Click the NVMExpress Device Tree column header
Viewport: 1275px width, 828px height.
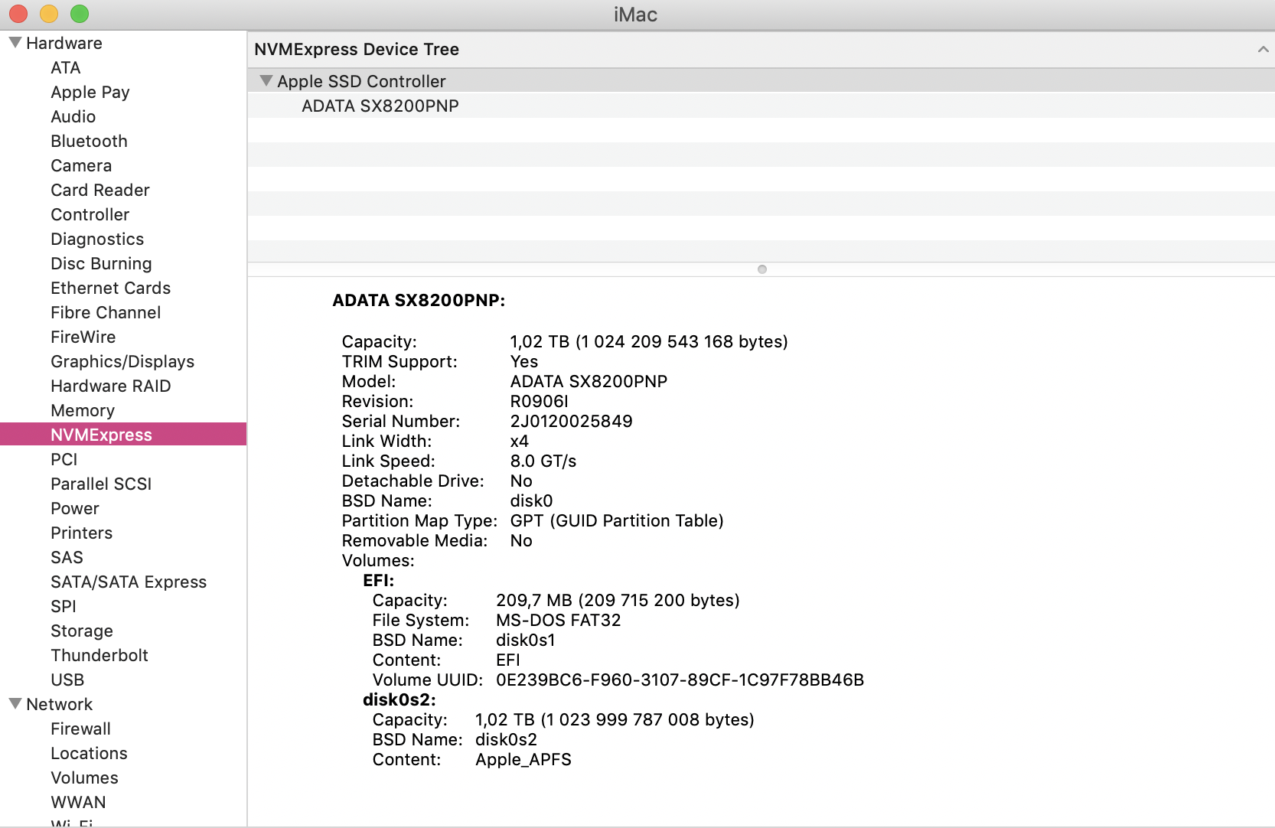tap(761, 49)
